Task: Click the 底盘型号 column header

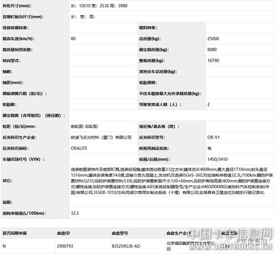Action: tap(120, 233)
